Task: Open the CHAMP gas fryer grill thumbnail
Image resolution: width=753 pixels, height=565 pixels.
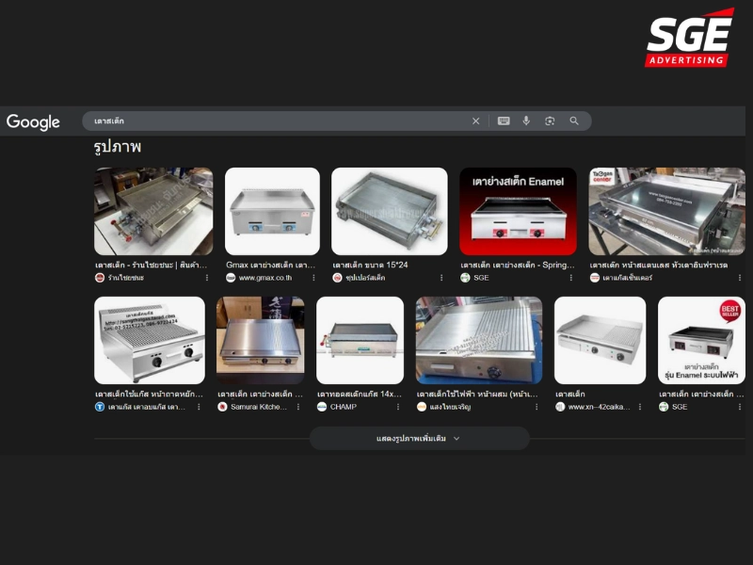Action: [360, 340]
